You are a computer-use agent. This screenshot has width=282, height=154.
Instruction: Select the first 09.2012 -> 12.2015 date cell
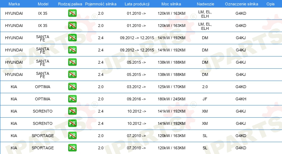click(x=137, y=38)
